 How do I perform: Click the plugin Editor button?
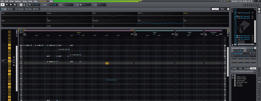[254, 53]
